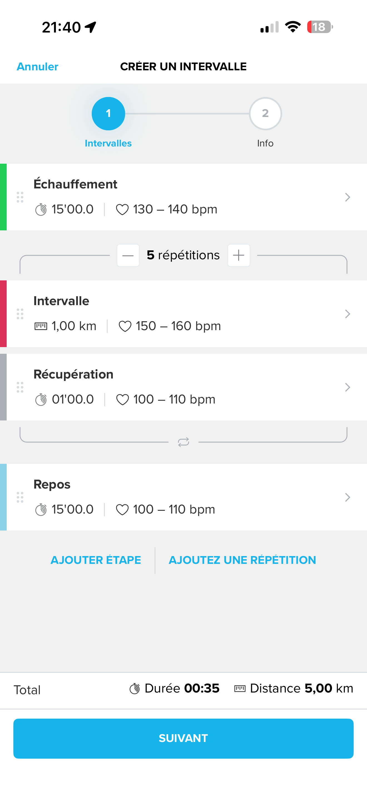Tap the distance ruler icon in the Intervalle step
The width and height of the screenshot is (367, 797).
(41, 326)
